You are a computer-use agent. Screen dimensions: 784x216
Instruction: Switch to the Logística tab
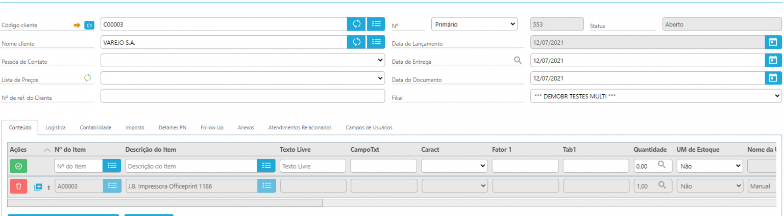point(56,127)
